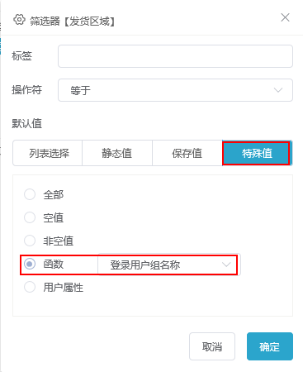Open the 登录用户组名称 function dropdown
Image resolution: width=303 pixels, height=372 pixels.
click(x=169, y=265)
